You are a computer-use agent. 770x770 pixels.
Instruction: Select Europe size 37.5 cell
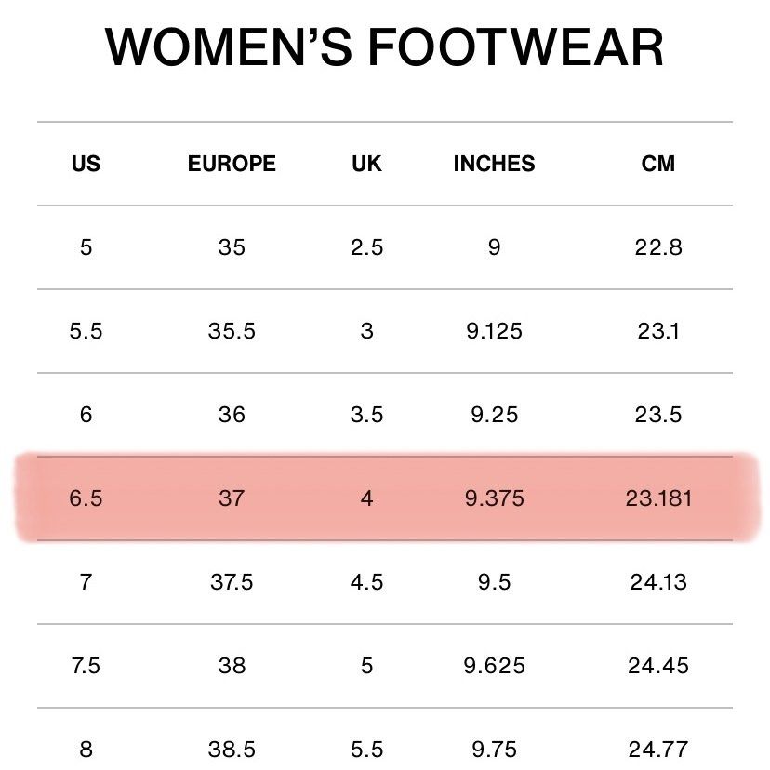click(232, 582)
